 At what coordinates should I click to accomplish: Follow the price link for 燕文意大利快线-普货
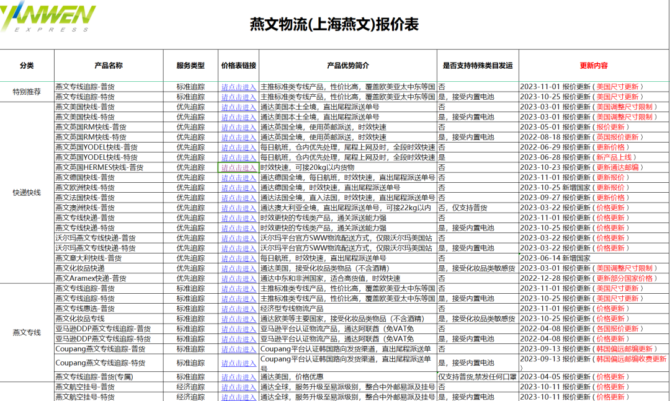pos(238,258)
